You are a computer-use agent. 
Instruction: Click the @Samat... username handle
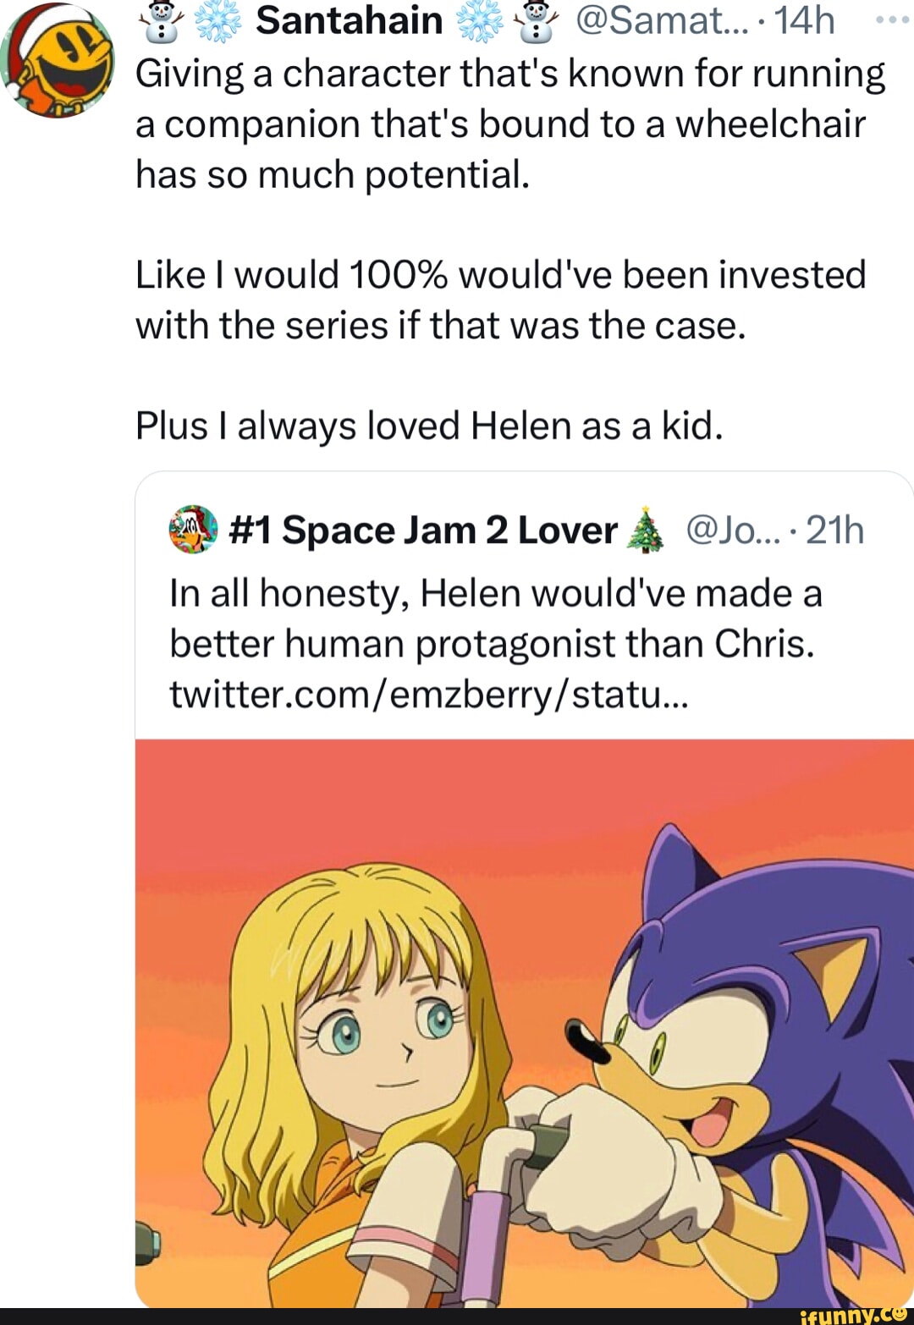tap(662, 20)
